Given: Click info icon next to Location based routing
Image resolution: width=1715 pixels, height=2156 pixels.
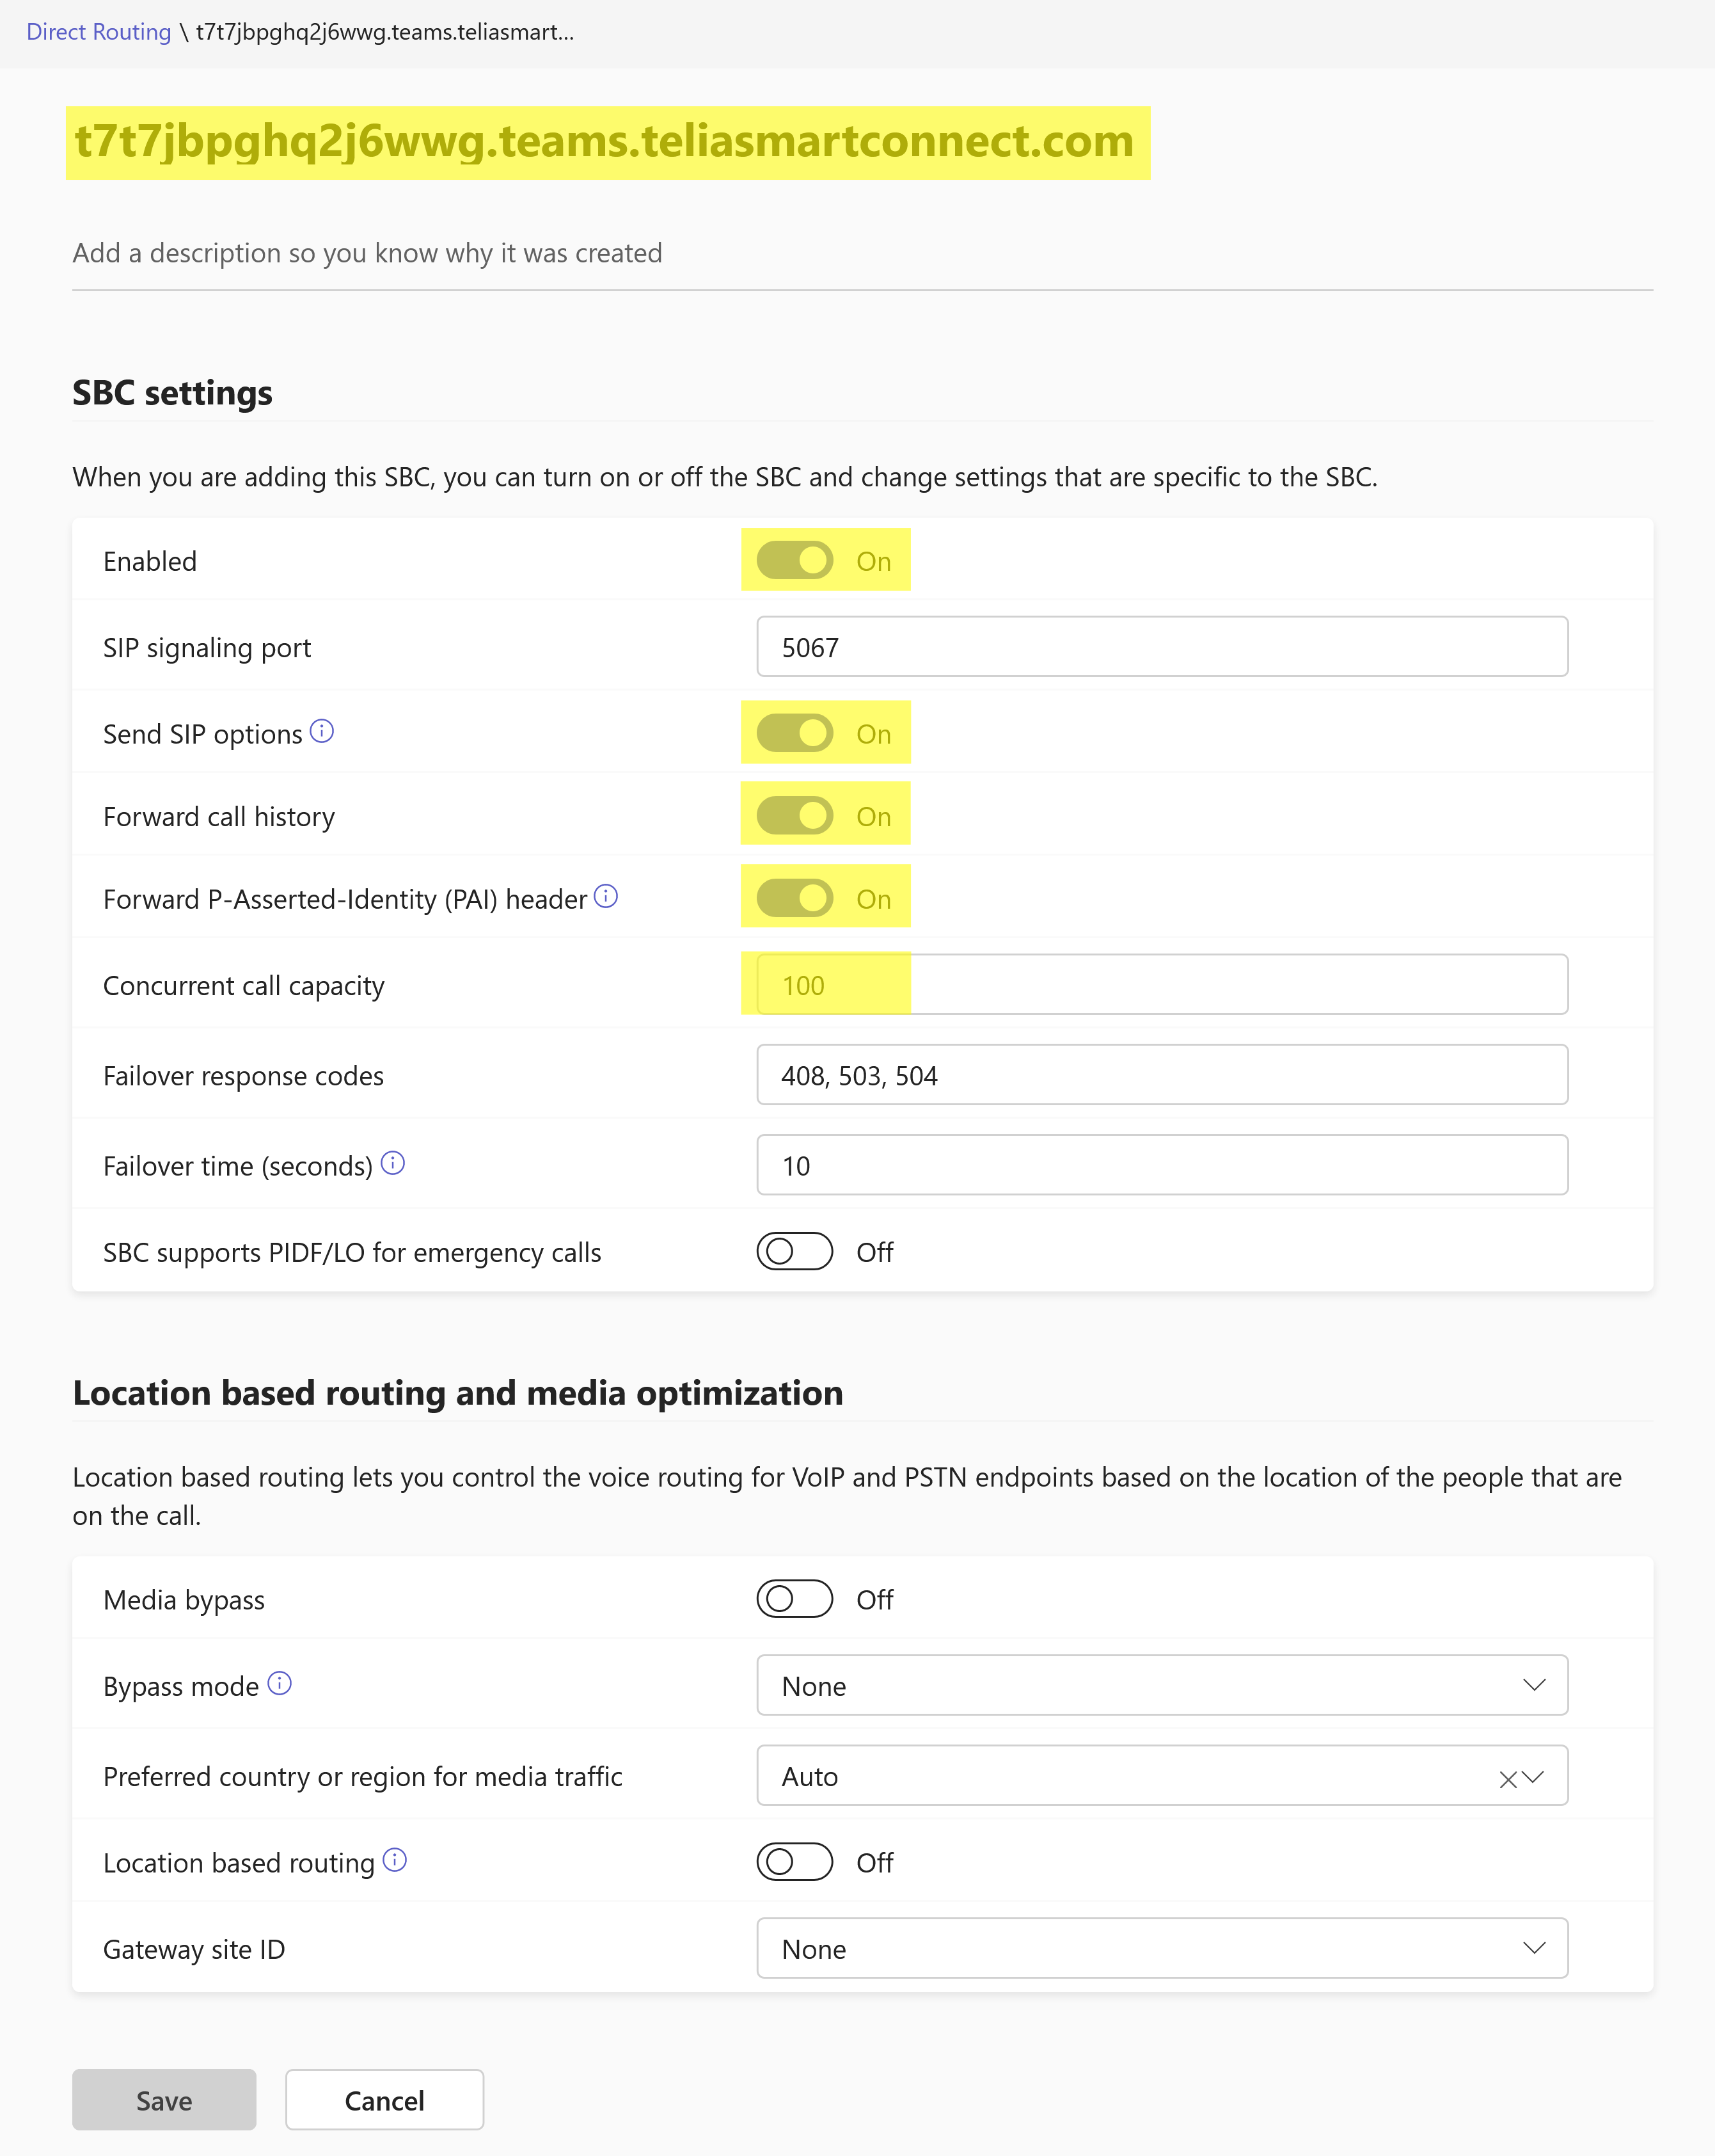Looking at the screenshot, I should 395,1860.
